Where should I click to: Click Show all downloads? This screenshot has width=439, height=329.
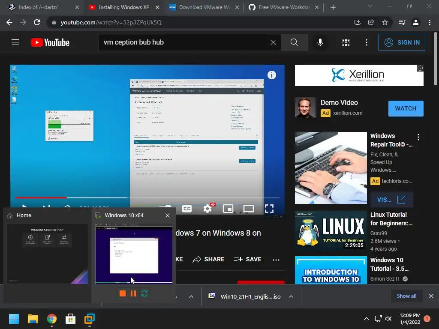[x=406, y=296]
